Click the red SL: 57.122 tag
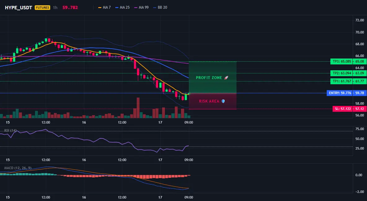 pyautogui.click(x=343, y=109)
